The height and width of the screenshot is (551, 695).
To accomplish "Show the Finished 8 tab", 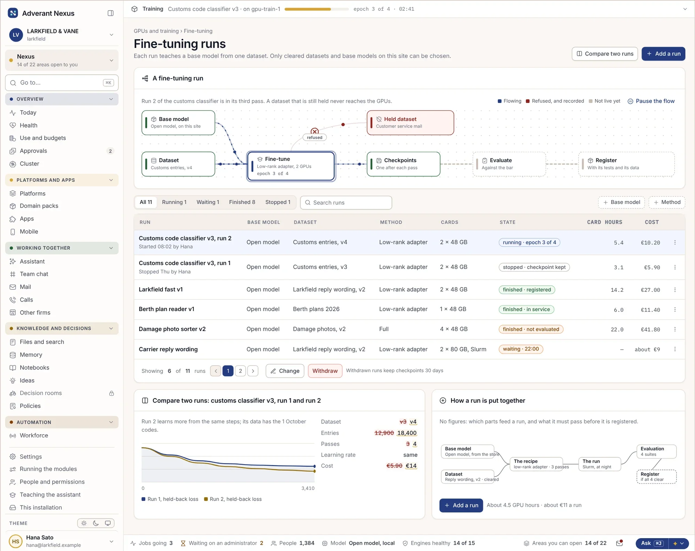I will click(242, 202).
